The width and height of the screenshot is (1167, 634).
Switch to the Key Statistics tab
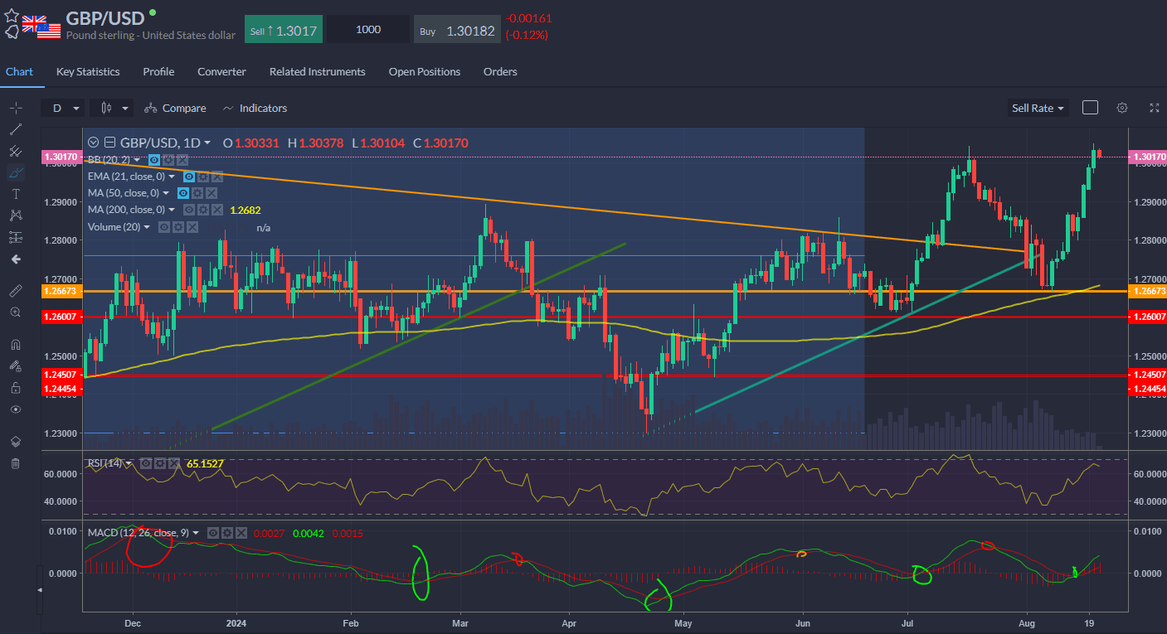point(88,72)
